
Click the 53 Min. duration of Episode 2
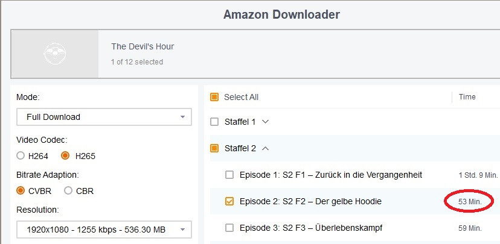(x=470, y=202)
